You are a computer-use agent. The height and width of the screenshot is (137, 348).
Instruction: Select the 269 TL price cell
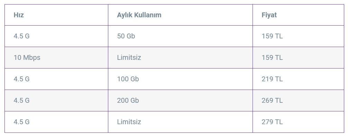click(298, 100)
